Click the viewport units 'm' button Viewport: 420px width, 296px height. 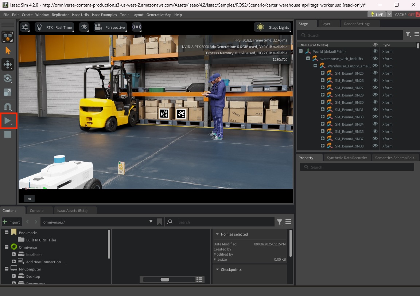[x=29, y=199]
